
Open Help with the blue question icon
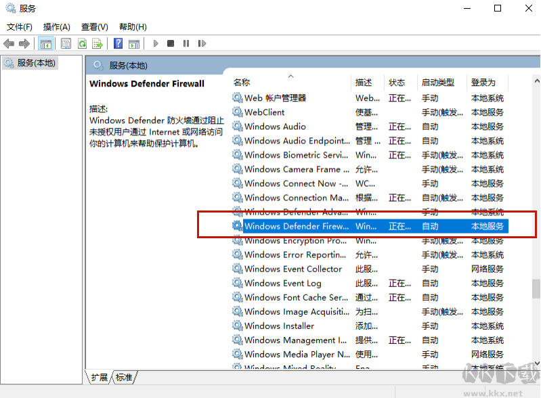118,44
